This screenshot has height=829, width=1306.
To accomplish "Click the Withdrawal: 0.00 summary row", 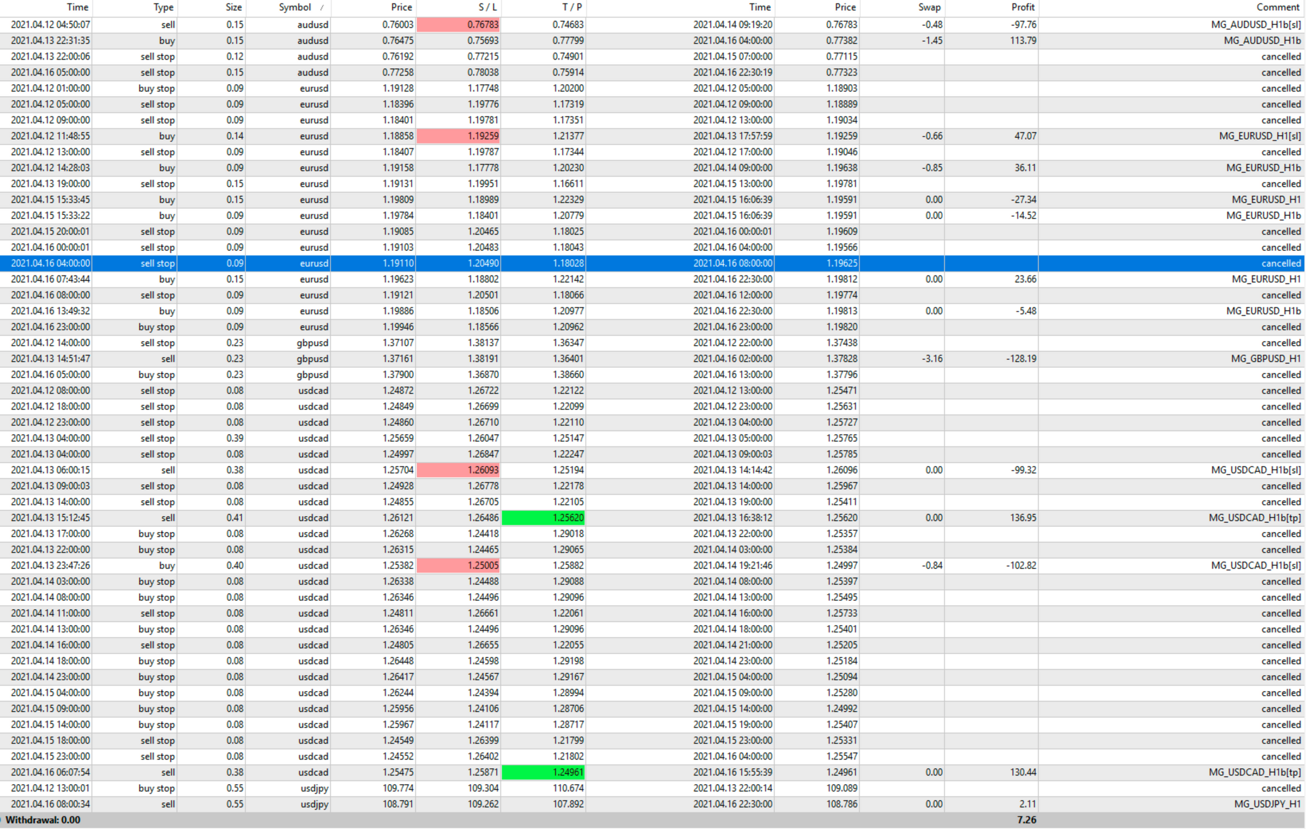I will [43, 820].
